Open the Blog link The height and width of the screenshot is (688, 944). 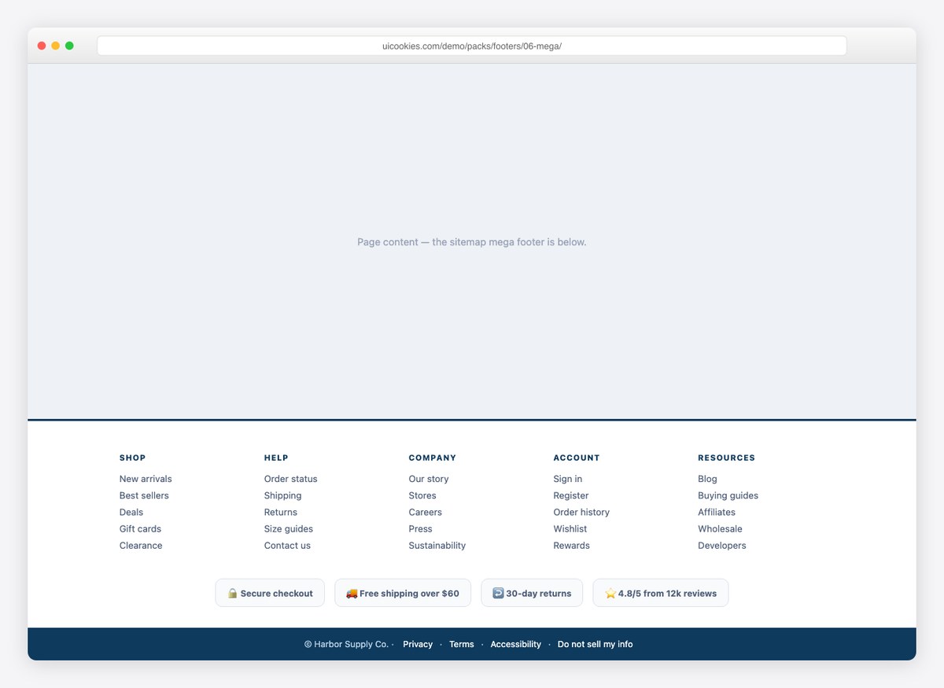[x=708, y=479]
